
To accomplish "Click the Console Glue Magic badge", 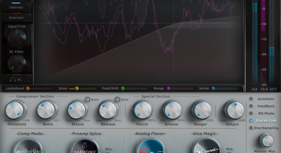I will tap(206, 148).
